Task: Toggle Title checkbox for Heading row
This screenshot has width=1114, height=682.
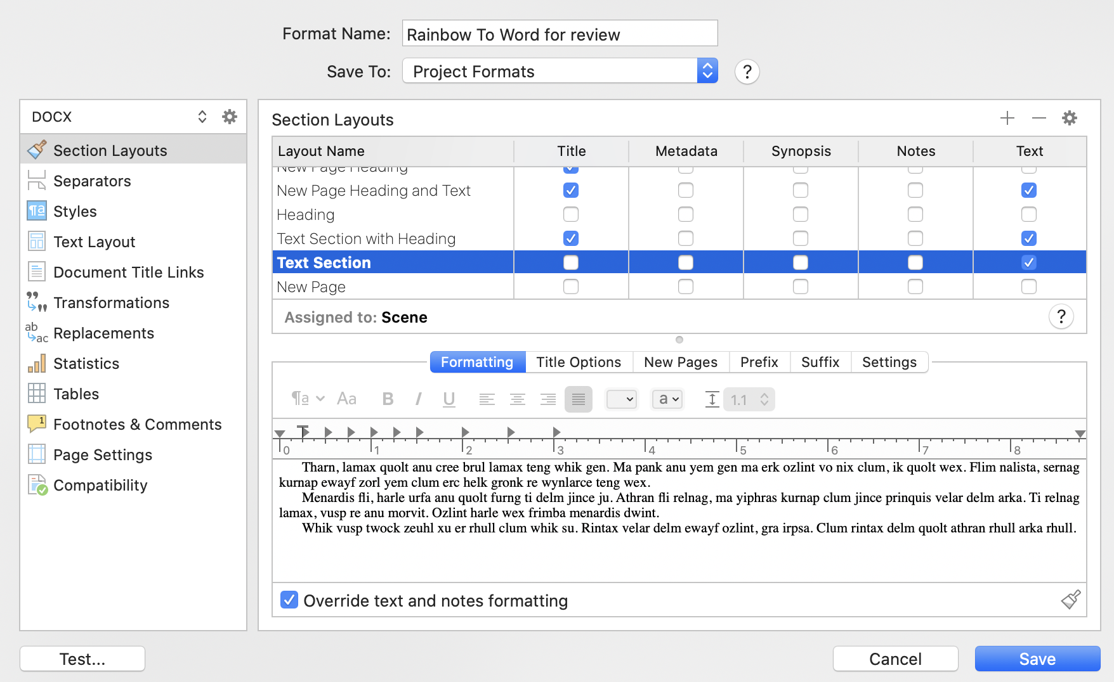Action: [571, 214]
